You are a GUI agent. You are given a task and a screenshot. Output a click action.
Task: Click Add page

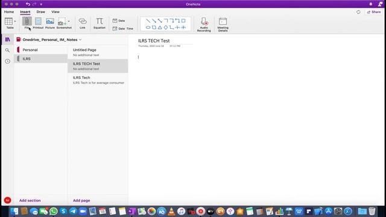(81, 201)
